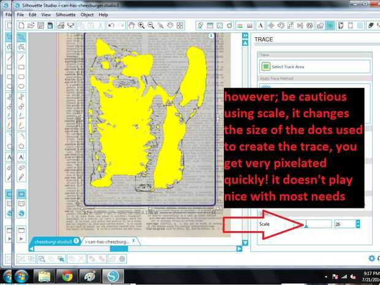Select the Draw an Ellipse tool
Image resolution: width=380 pixels, height=285 pixels.
coord(21,86)
